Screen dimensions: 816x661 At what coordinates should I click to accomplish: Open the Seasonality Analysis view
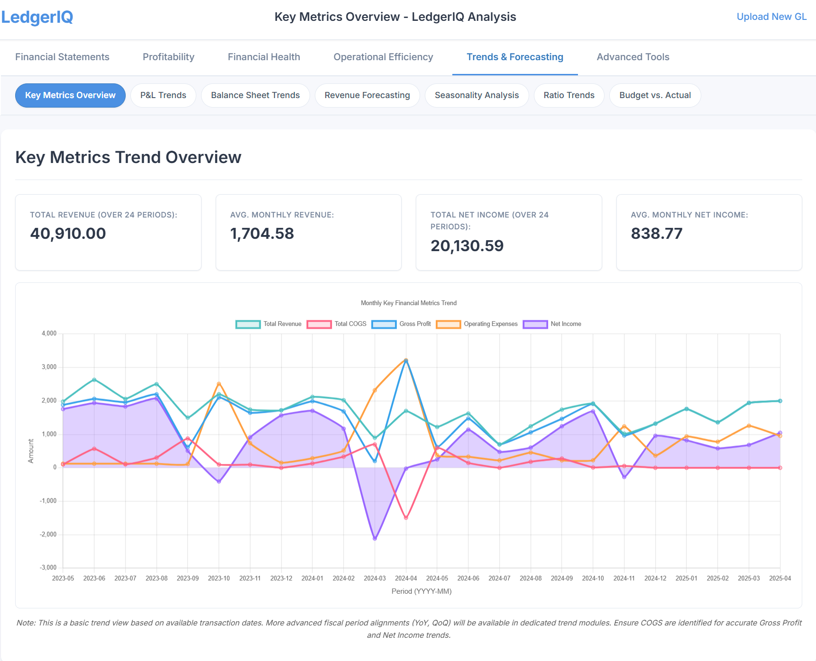(x=477, y=95)
